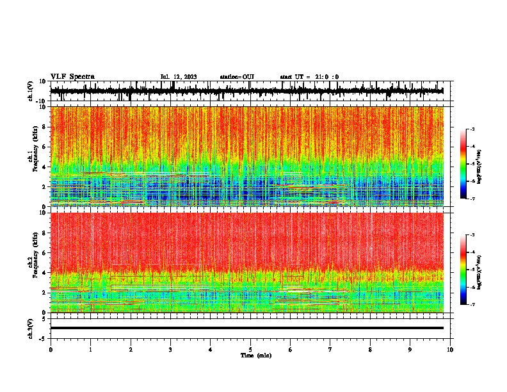
Task: Click the "Time (min)" axis label
Action: (x=256, y=355)
